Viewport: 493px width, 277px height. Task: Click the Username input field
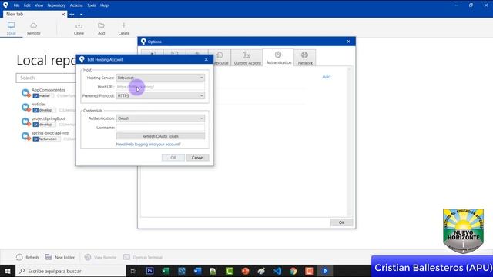160,128
